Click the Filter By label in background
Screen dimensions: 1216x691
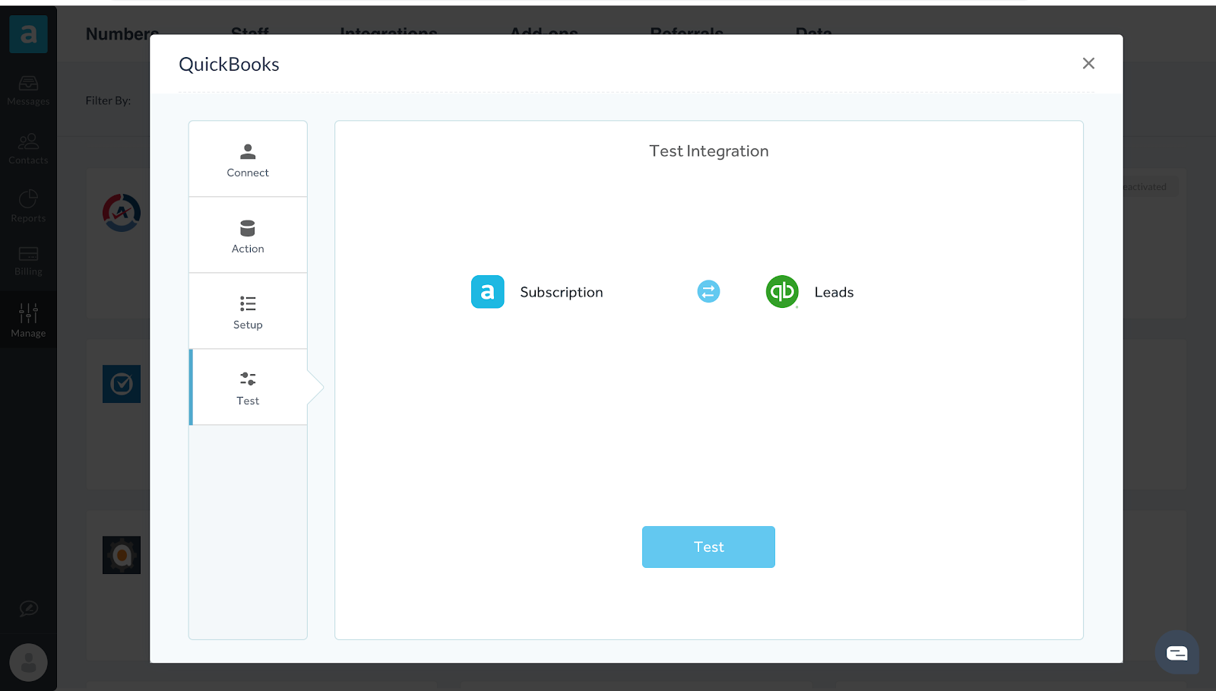point(108,100)
